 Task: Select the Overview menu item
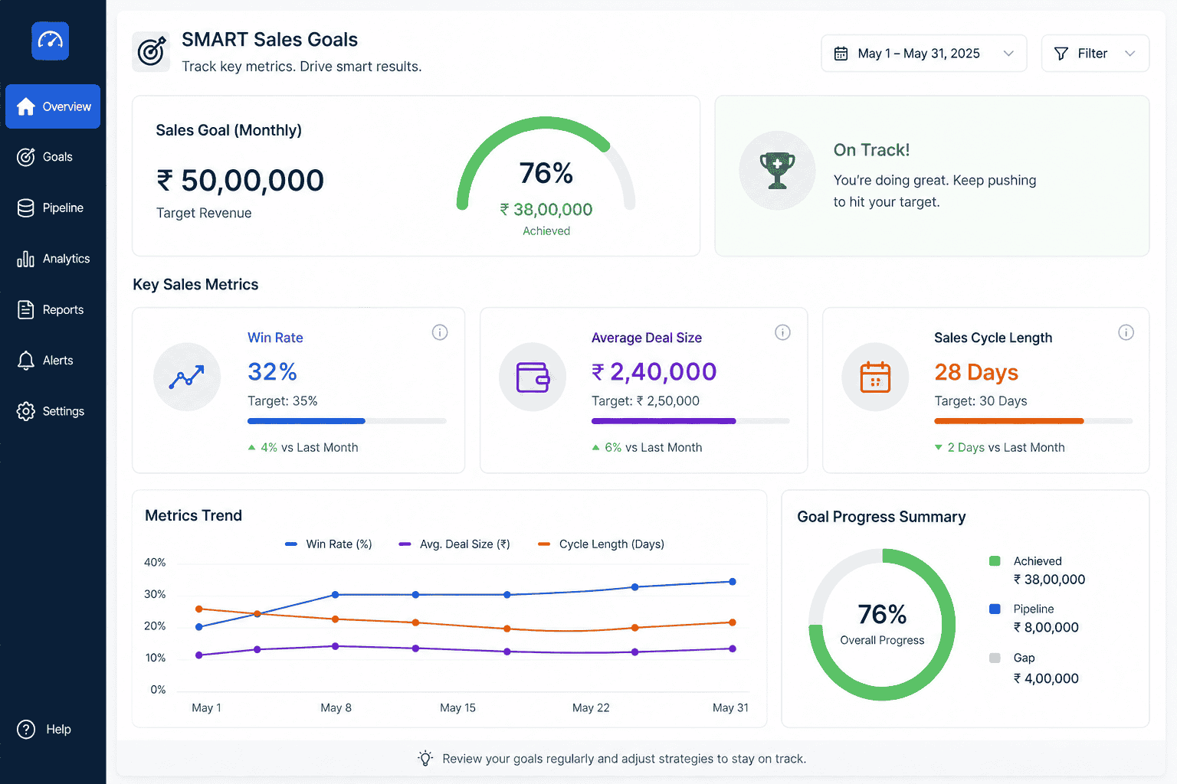[53, 106]
